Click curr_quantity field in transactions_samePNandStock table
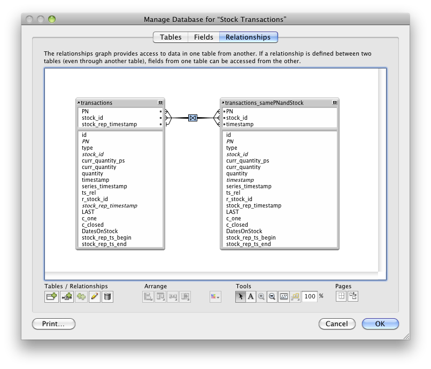431x369 pixels. click(x=243, y=167)
